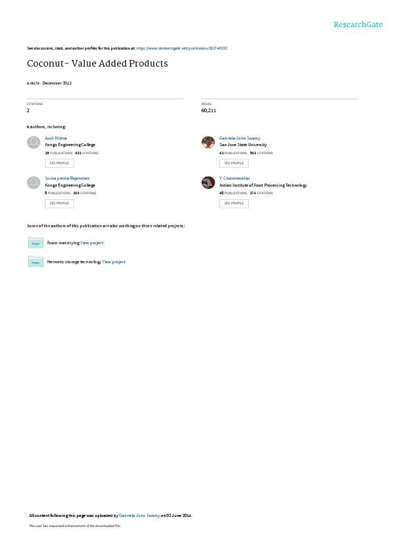Click Gabriela John Swamy's profile photo
This screenshot has height=538, width=403.
(x=208, y=142)
